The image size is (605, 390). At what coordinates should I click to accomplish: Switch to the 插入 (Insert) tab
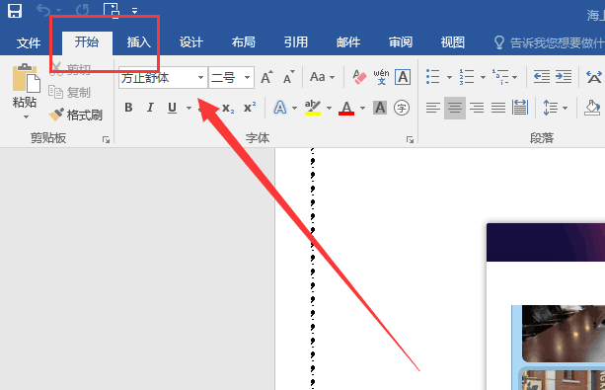[x=138, y=42]
